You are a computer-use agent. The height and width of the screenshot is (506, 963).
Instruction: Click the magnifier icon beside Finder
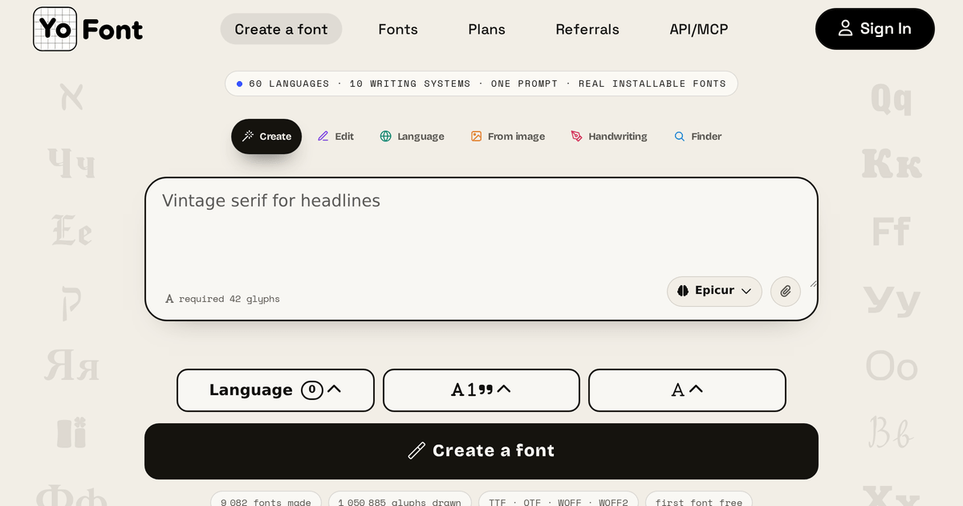click(680, 137)
